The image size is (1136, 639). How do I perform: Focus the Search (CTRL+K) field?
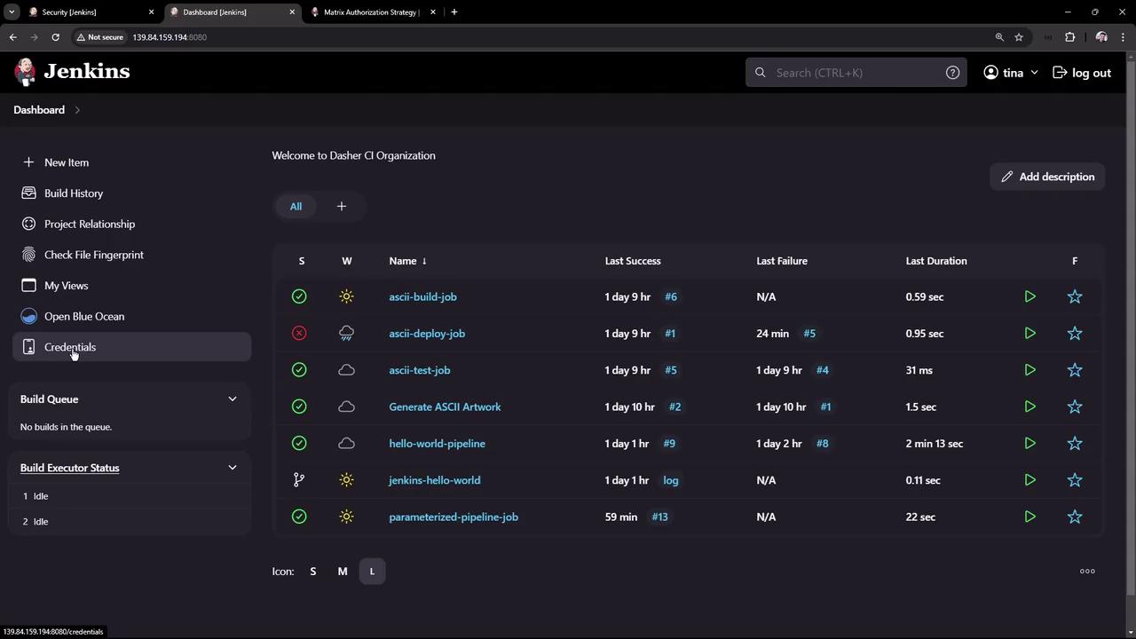tap(852, 73)
